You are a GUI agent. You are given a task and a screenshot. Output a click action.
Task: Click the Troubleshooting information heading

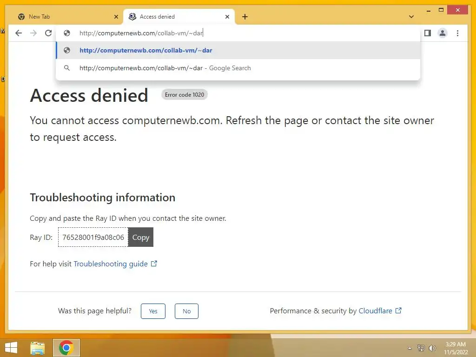103,197
